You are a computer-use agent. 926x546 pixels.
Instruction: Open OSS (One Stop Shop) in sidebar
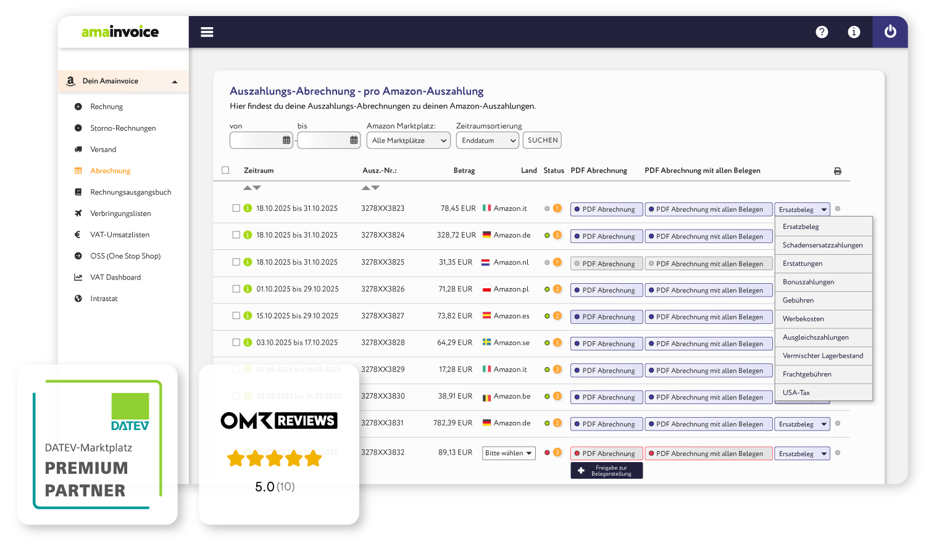point(125,256)
